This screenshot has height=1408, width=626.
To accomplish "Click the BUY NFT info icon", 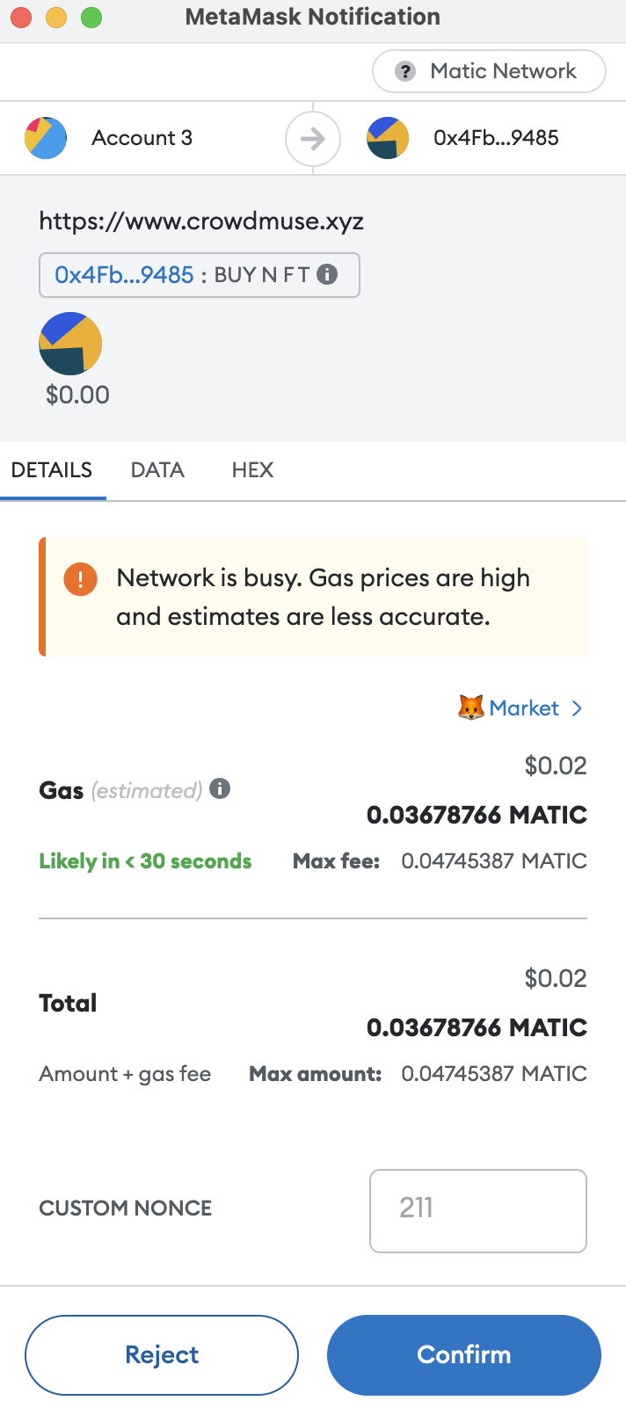I will (327, 274).
